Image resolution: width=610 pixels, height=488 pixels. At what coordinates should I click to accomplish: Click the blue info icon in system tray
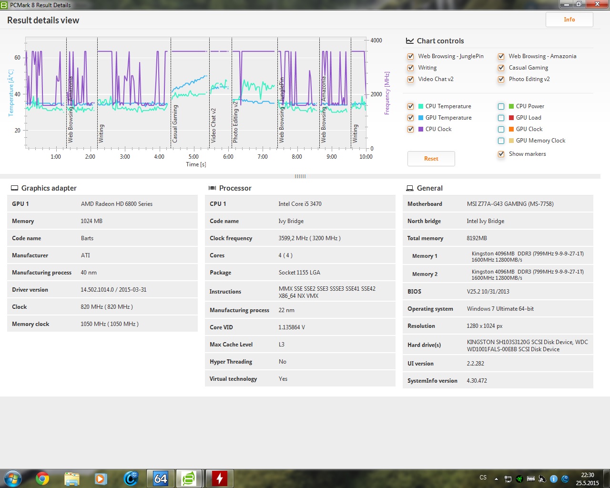coord(554,478)
